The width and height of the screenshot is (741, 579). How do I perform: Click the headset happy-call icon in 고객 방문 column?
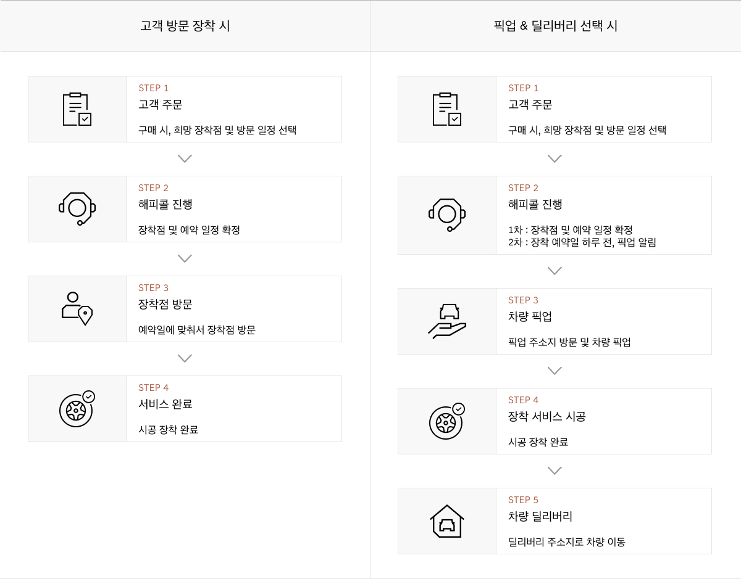[77, 209]
